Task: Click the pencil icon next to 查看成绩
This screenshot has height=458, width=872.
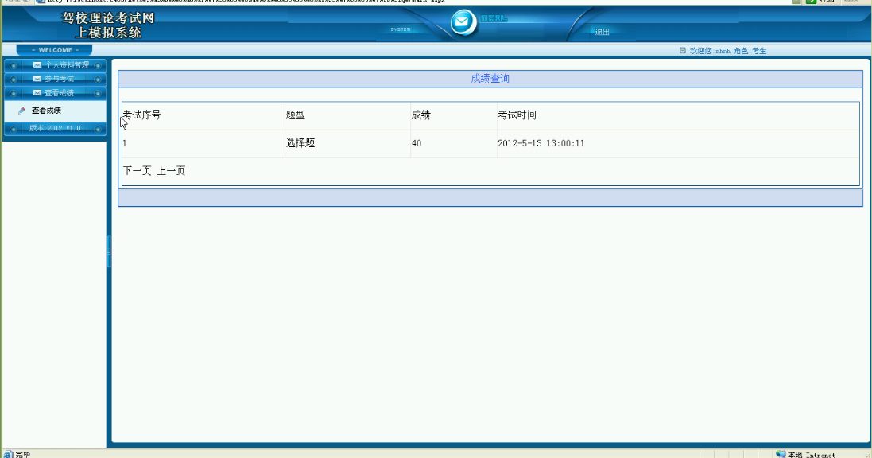Action: click(x=21, y=111)
